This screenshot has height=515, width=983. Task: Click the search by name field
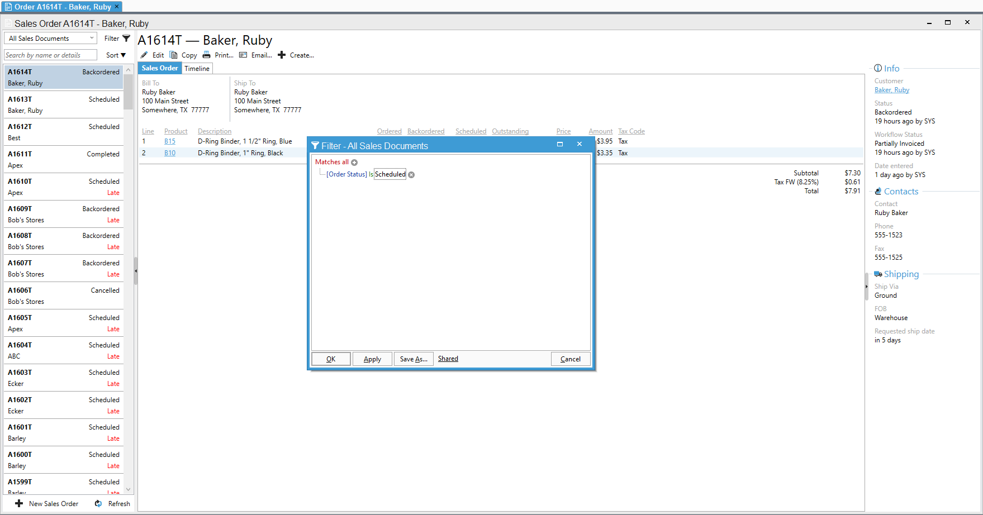click(50, 55)
